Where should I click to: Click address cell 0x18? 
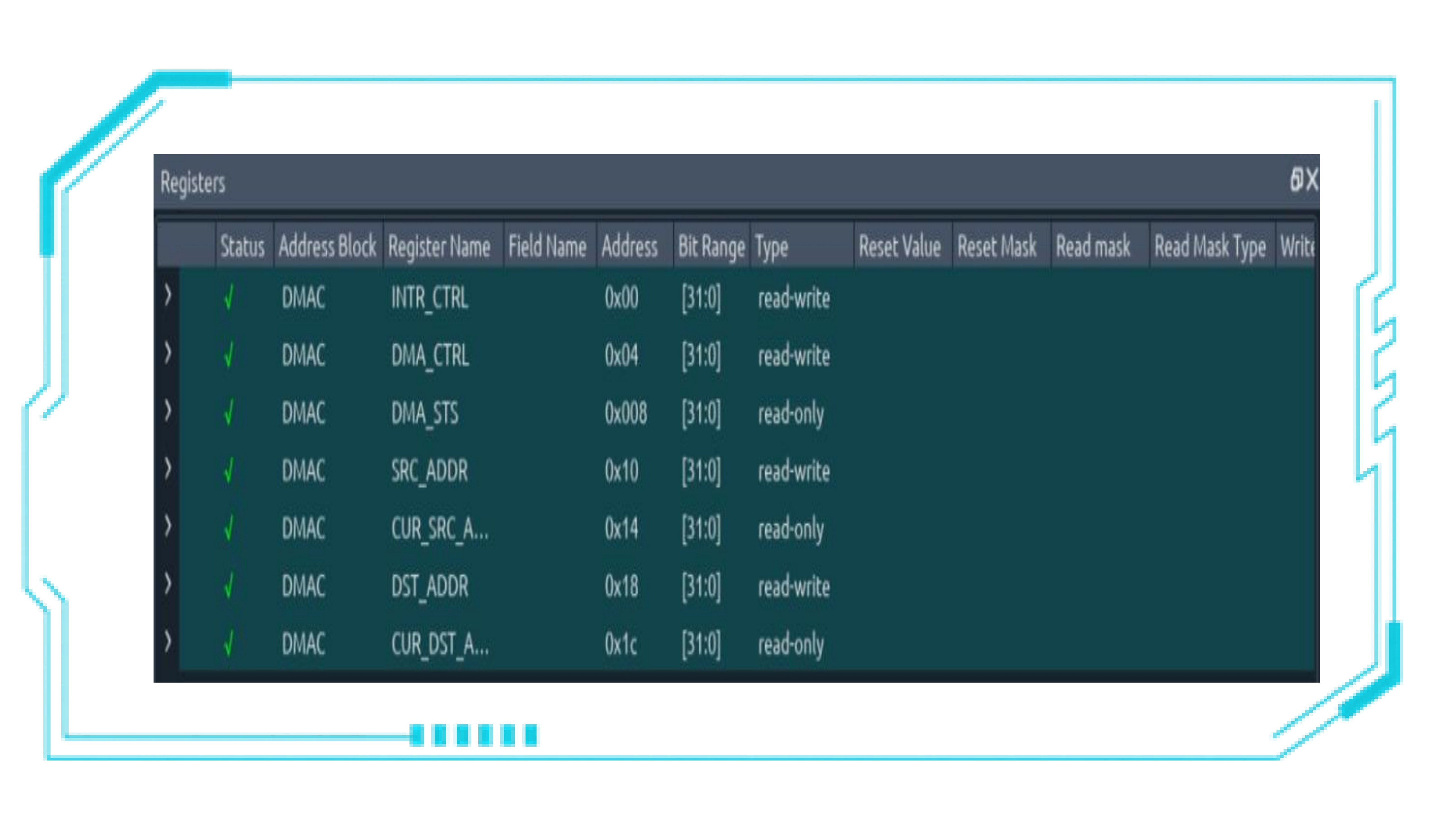(x=621, y=586)
